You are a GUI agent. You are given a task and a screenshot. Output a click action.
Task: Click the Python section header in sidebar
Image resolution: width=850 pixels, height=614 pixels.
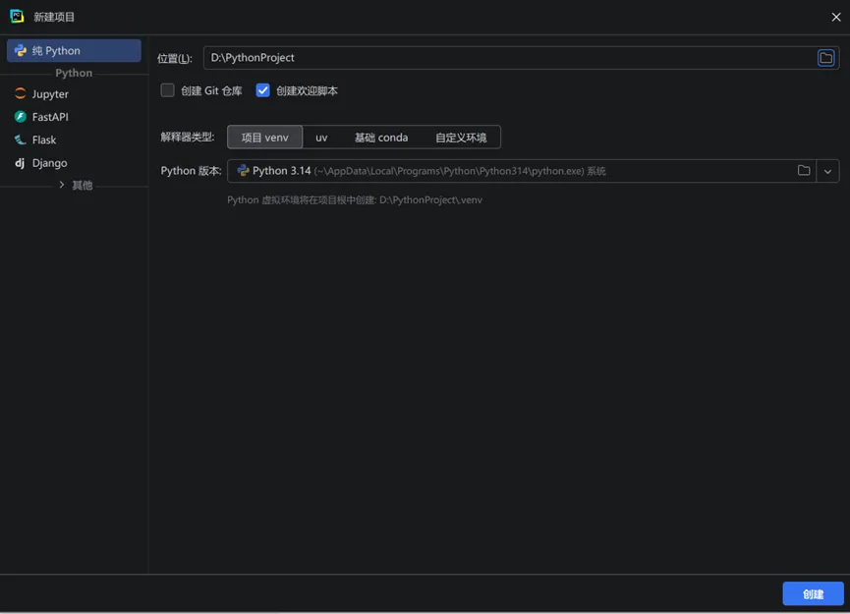[74, 73]
